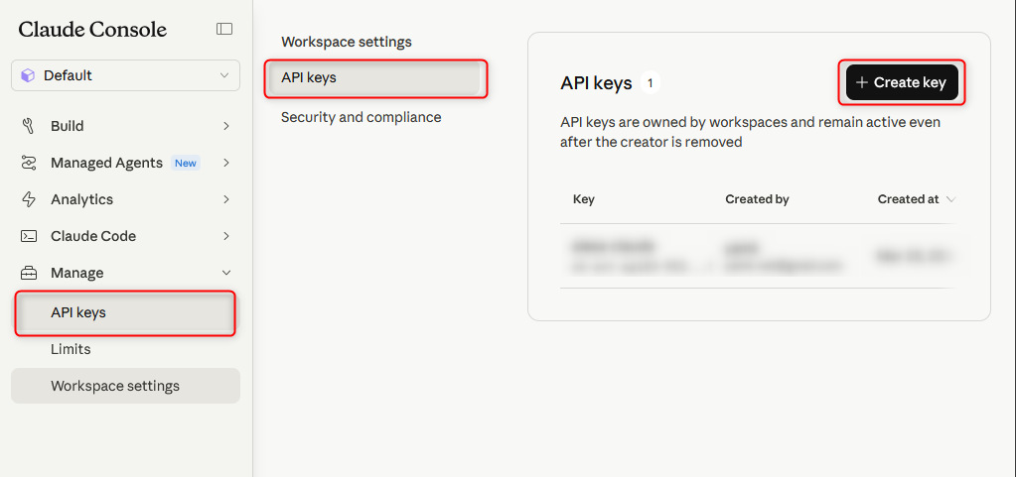Click the Analytics lightning bolt icon
The height and width of the screenshot is (477, 1016).
29,199
